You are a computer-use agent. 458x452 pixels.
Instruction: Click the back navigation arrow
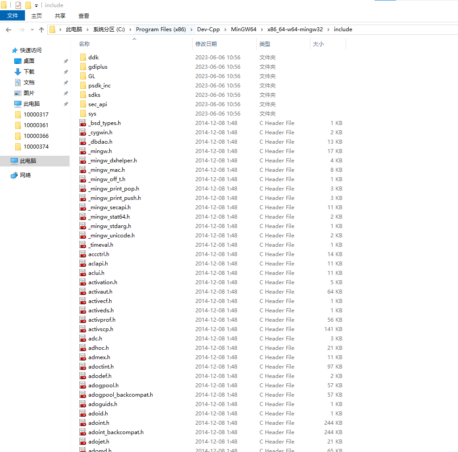(8, 29)
